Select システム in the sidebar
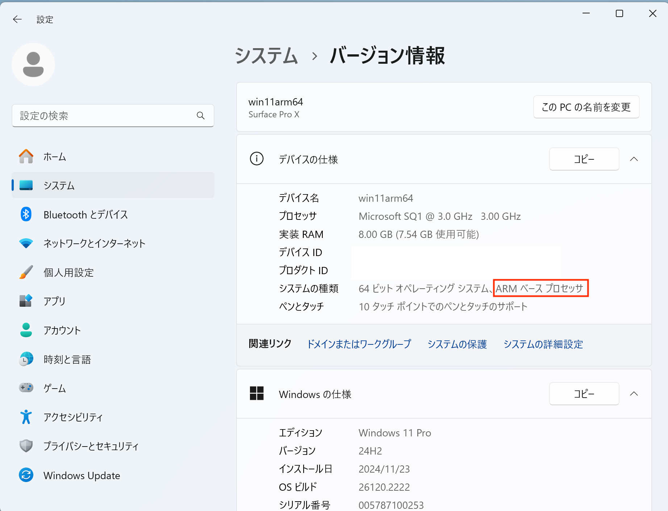 click(113, 185)
